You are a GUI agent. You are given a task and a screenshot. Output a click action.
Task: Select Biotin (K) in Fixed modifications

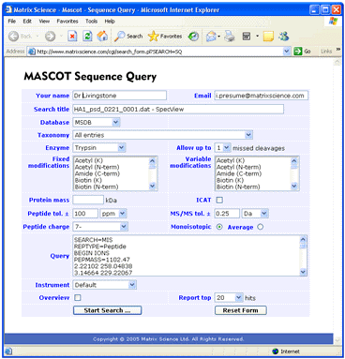pos(88,180)
